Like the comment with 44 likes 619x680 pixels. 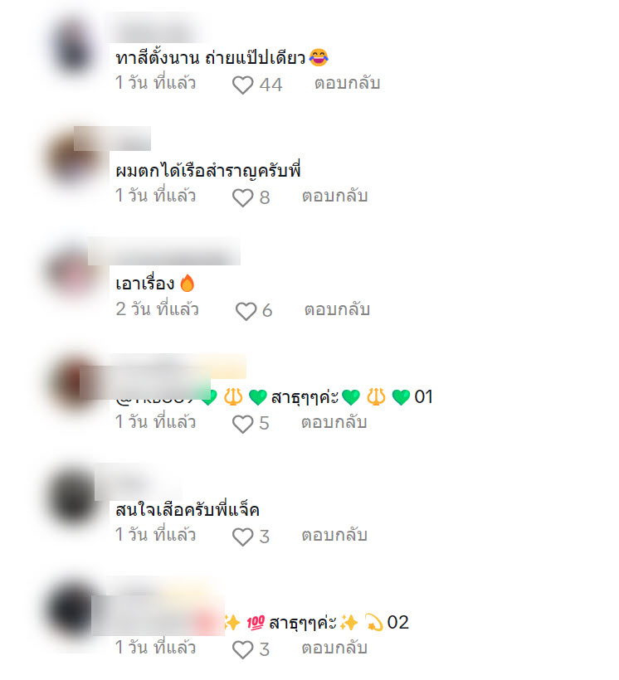click(242, 85)
